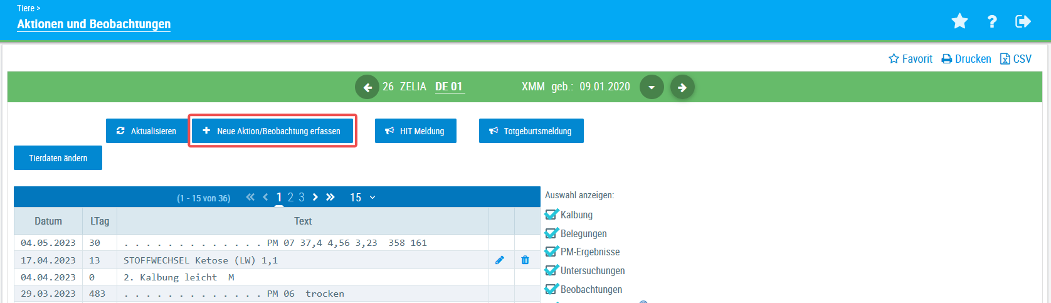Click the '2. Kalbung leicht M' text
The image size is (1051, 303).
point(179,277)
